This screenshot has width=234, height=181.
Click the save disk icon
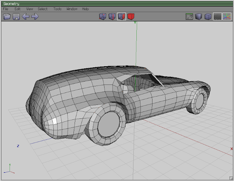click(x=16, y=16)
